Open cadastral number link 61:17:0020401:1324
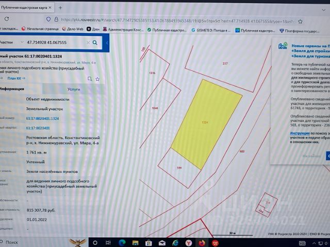 click(x=42, y=118)
